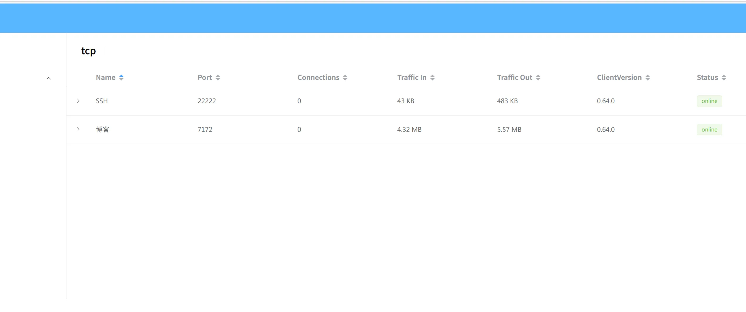
Task: Select the 博客 proxy name
Action: pyautogui.click(x=102, y=129)
